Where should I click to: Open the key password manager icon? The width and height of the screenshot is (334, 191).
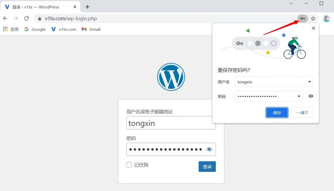click(303, 19)
